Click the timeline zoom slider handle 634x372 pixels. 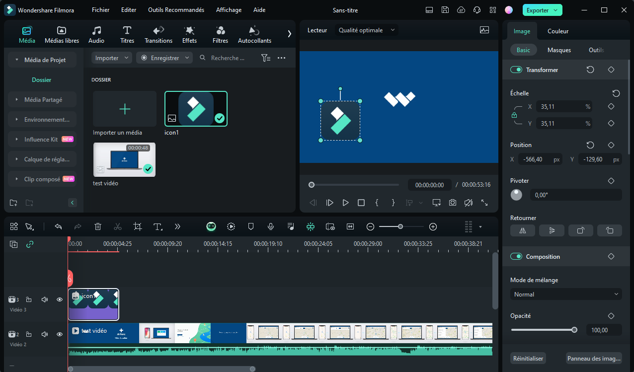[400, 226]
